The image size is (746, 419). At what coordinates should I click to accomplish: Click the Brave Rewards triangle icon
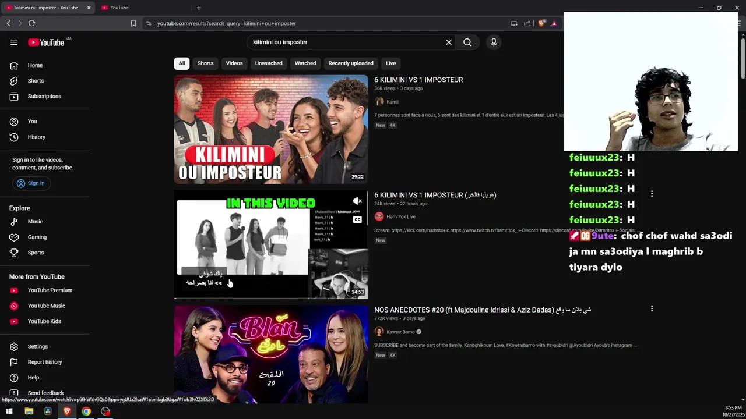pos(554,23)
